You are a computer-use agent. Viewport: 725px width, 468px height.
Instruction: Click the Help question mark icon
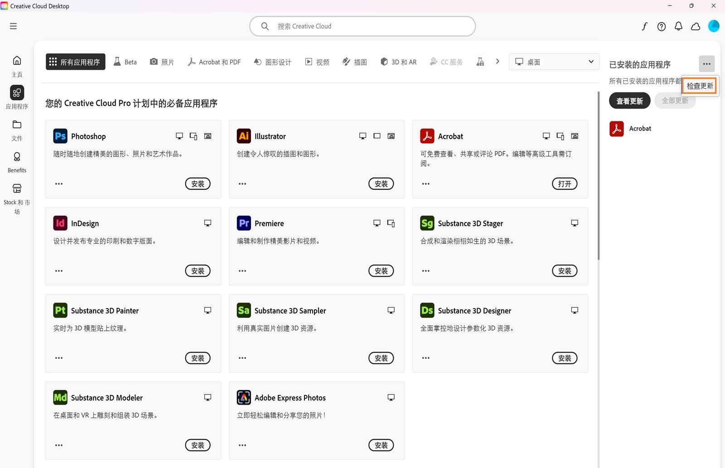(661, 26)
